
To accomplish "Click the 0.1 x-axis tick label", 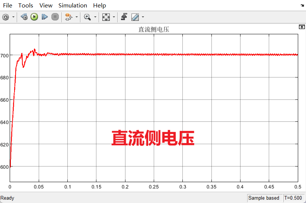I will (68, 187).
